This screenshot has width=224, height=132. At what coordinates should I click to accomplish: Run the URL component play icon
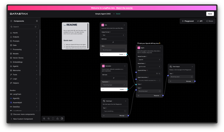tap(124, 25)
